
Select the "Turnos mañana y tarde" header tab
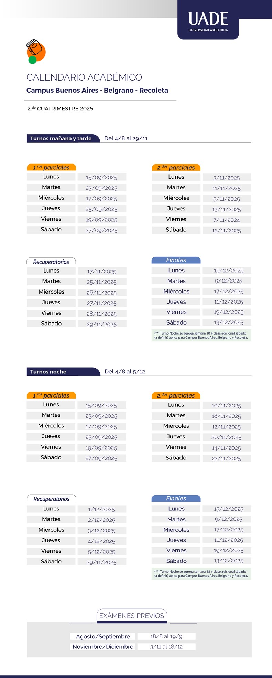tap(61, 138)
